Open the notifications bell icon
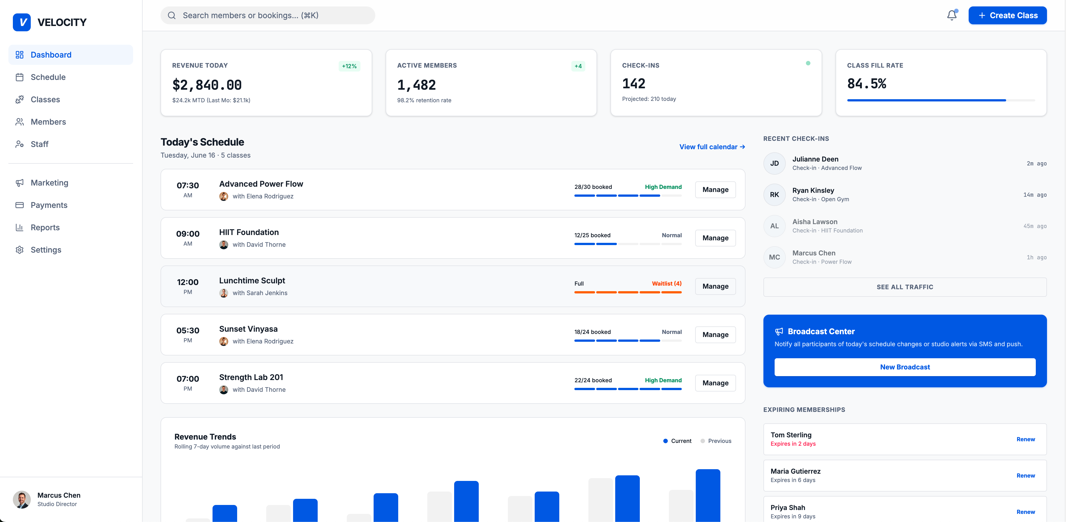The height and width of the screenshot is (522, 1066). (952, 15)
